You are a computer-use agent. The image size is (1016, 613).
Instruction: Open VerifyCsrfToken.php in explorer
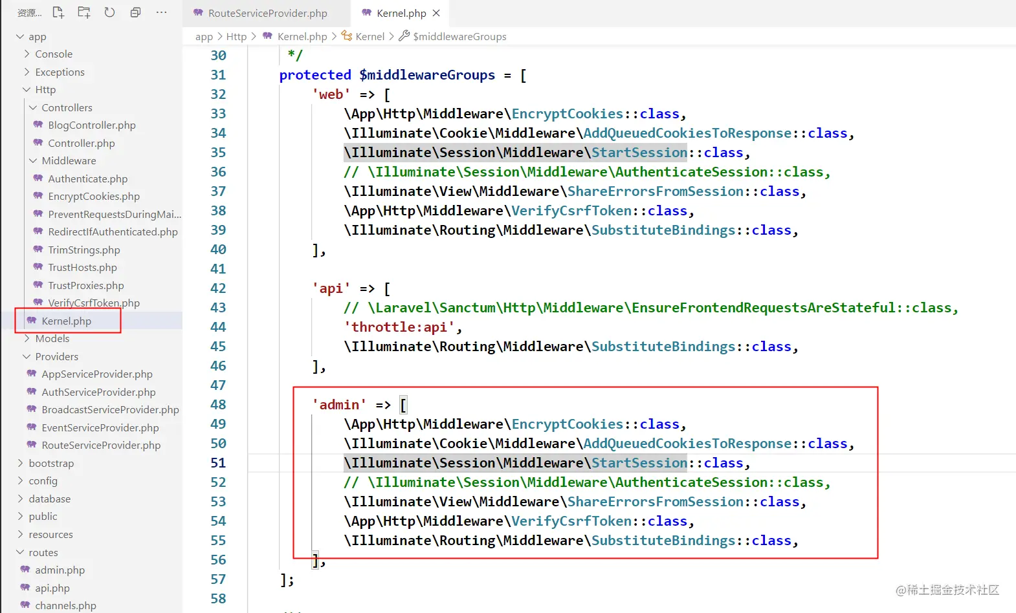(x=93, y=303)
